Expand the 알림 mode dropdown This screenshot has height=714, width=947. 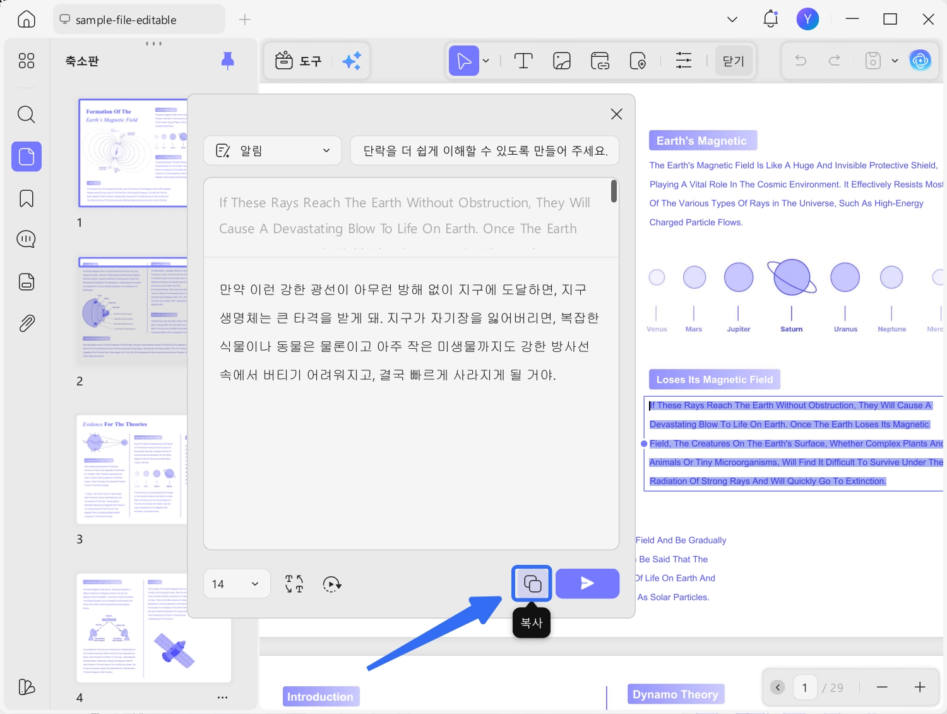click(x=273, y=150)
